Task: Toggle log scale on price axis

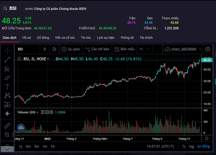Action: 191,146
